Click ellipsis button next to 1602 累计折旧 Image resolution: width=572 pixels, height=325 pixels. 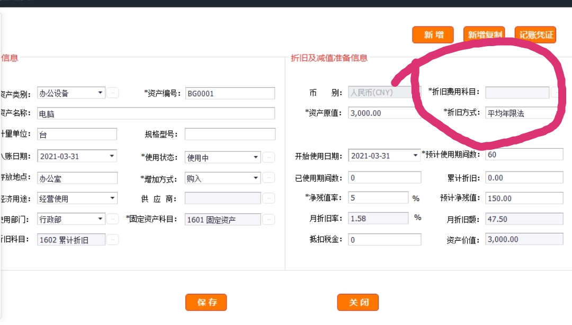112,240
